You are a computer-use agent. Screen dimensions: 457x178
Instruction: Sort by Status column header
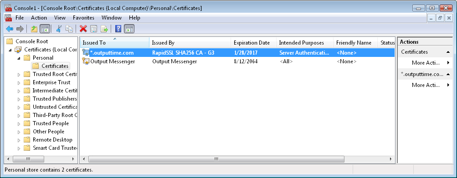click(386, 43)
